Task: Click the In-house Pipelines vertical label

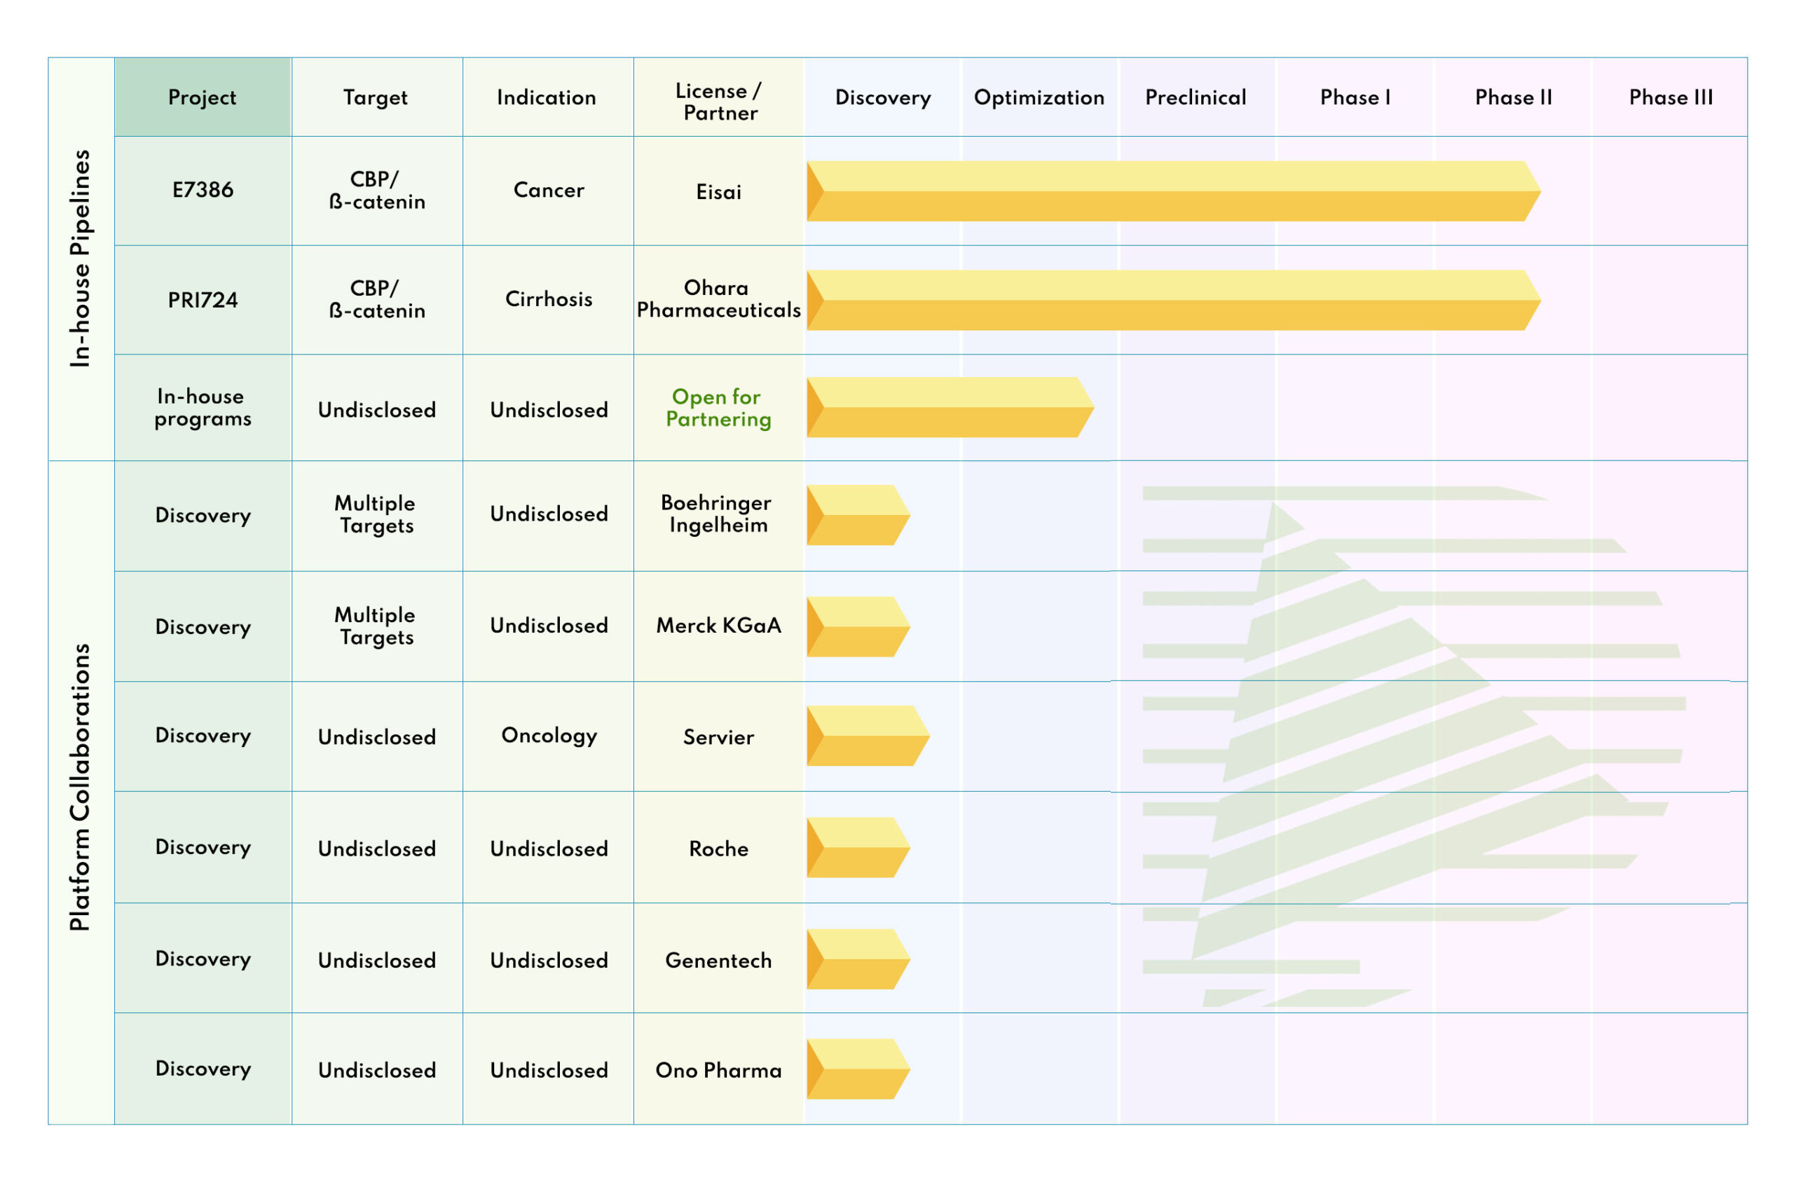Action: (x=80, y=259)
